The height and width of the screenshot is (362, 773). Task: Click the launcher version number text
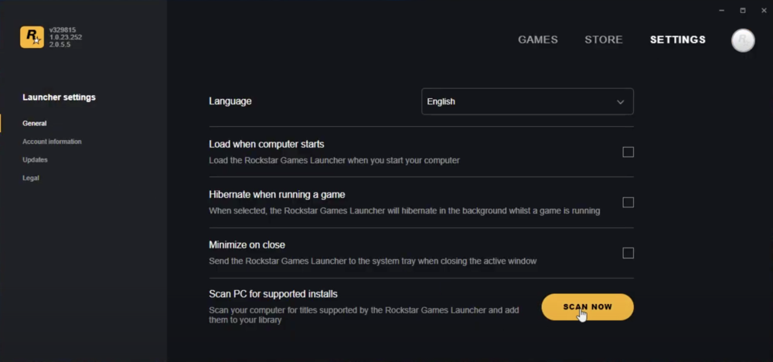point(61,30)
